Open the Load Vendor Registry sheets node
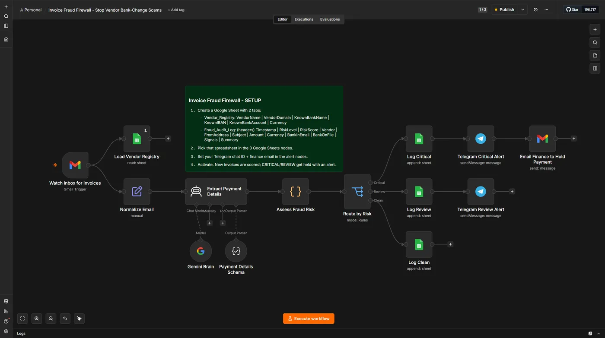605x338 pixels. [137, 139]
